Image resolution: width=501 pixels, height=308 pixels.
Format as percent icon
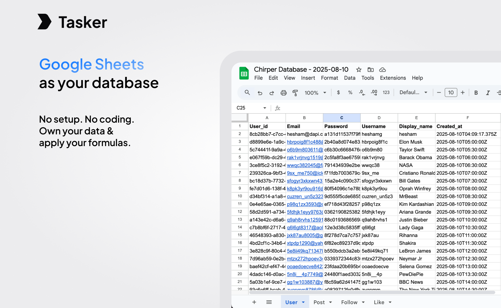click(x=350, y=92)
